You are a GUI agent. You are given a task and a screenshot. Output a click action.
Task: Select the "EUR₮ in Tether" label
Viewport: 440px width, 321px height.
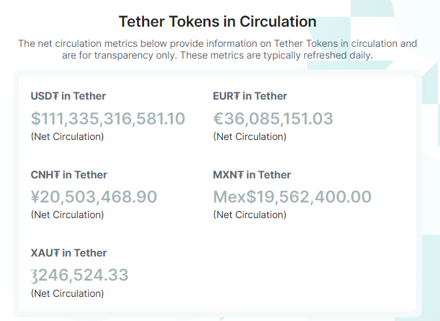250,96
